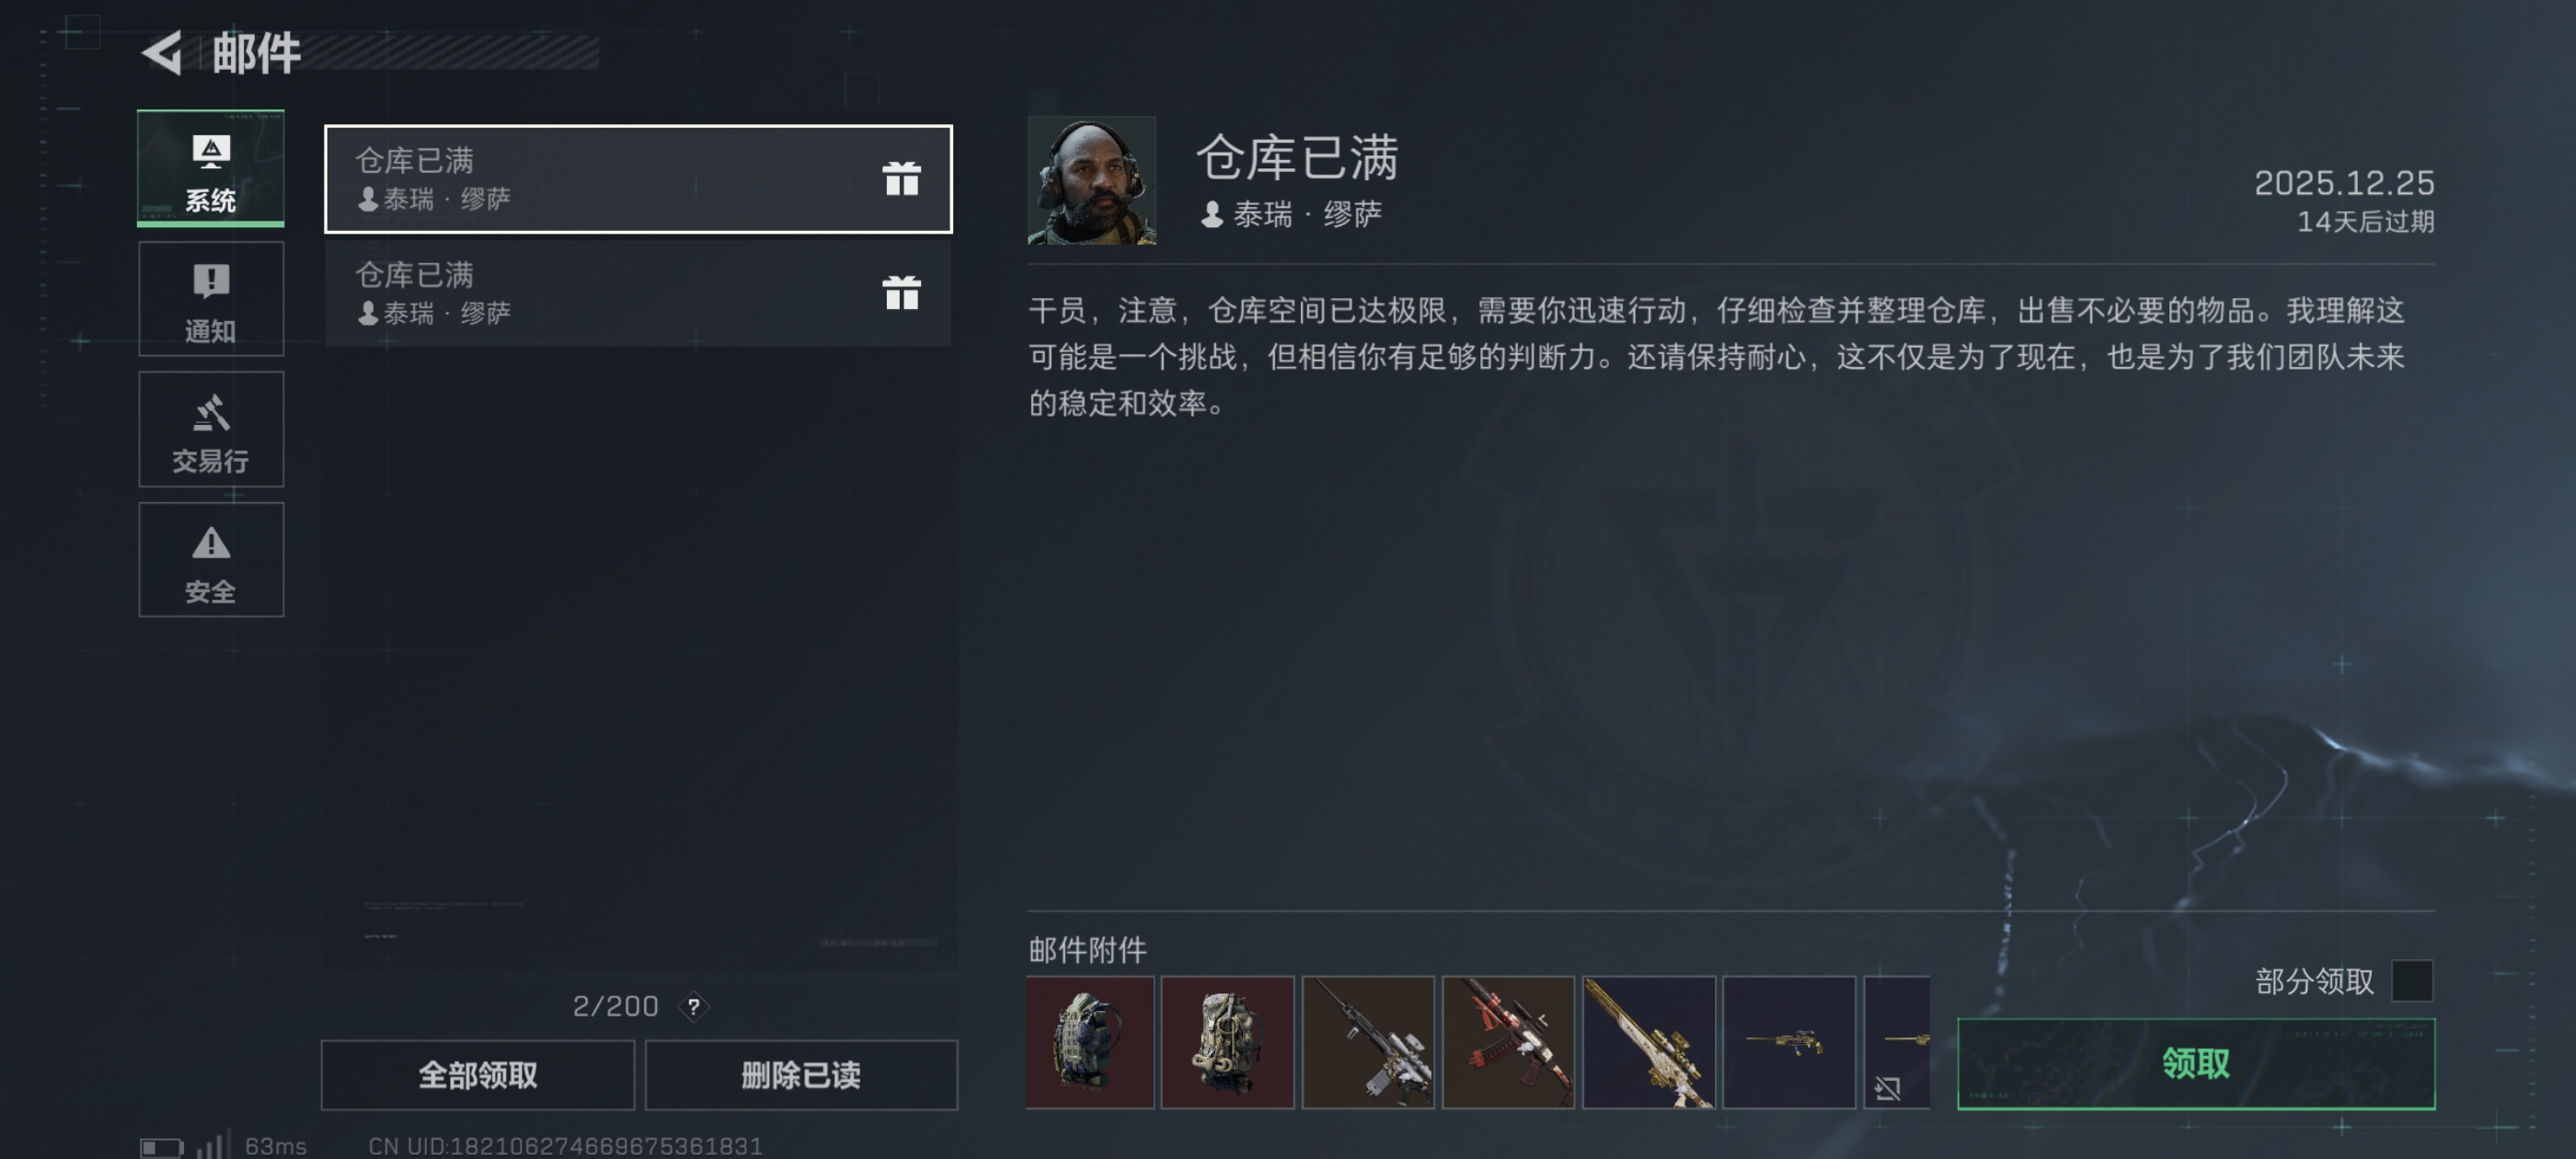Claim attachments with the green 领取 button

pyautogui.click(x=2196, y=1064)
